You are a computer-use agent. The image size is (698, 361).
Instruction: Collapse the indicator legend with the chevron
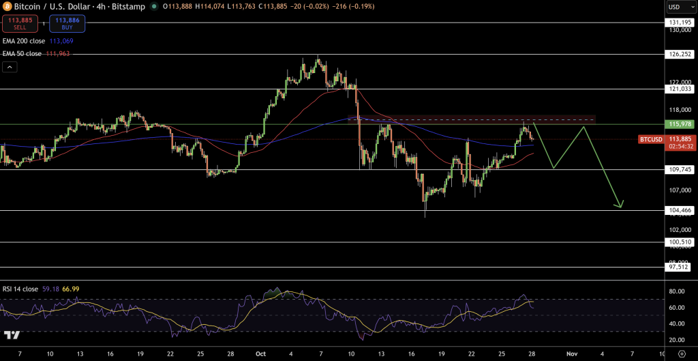[x=10, y=67]
